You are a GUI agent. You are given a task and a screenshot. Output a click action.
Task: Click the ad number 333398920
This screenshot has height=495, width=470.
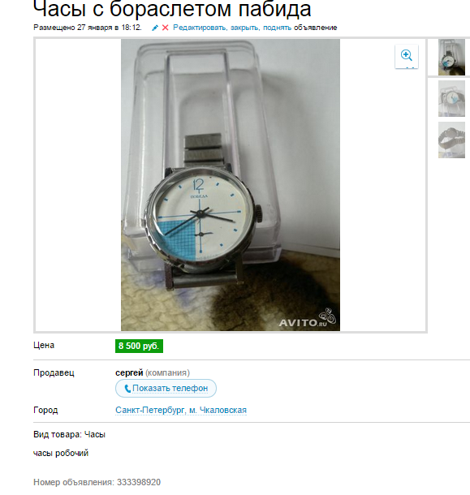[139, 482]
